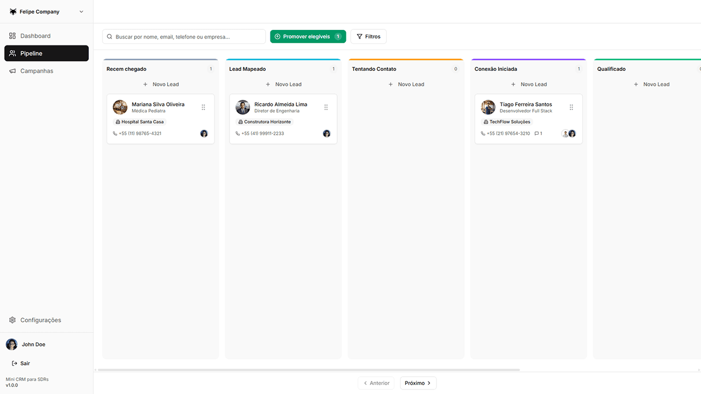
Task: Select the Dashboard grid icon in the sidebar
Action: click(12, 35)
